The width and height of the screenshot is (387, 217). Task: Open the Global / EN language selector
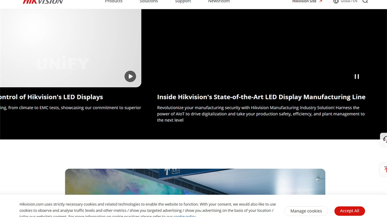point(349,1)
